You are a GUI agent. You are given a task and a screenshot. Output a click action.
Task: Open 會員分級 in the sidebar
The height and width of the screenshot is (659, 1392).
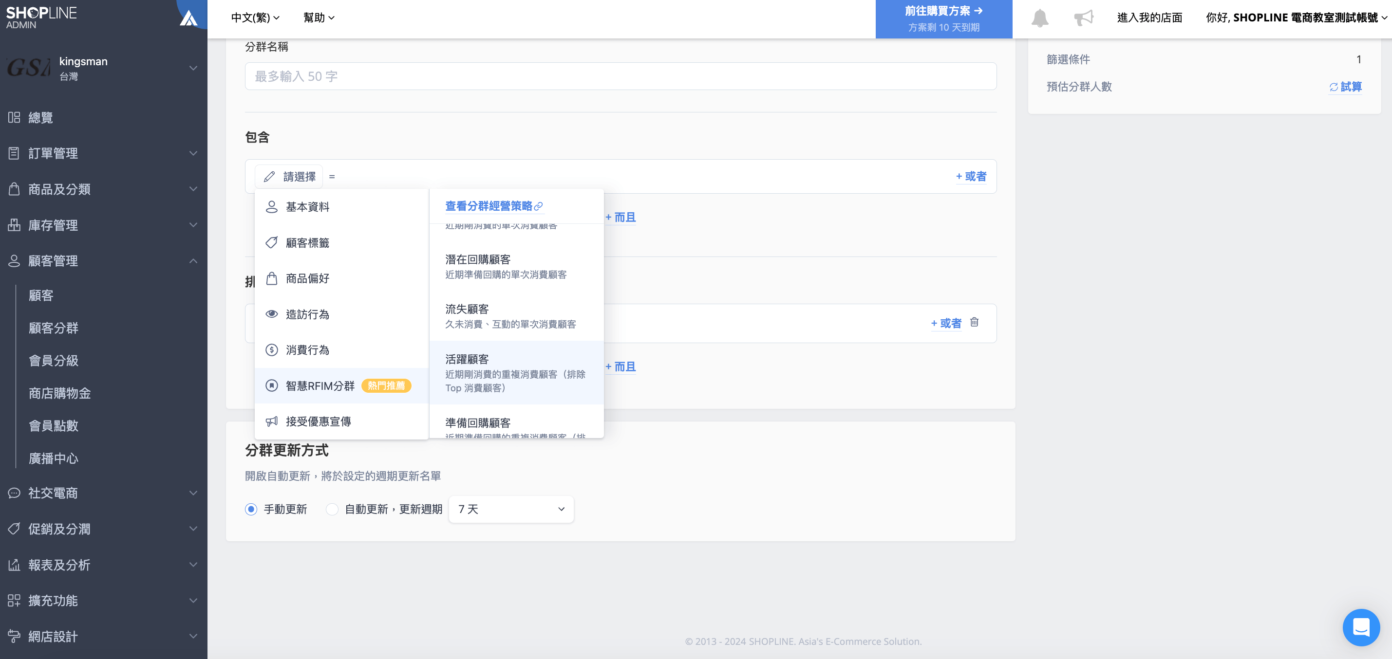(54, 360)
